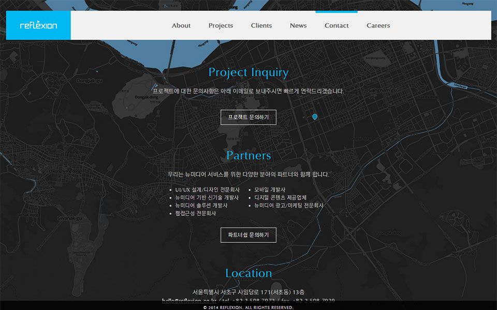Click the Location heading
This screenshot has width=497, height=310.
(248, 273)
